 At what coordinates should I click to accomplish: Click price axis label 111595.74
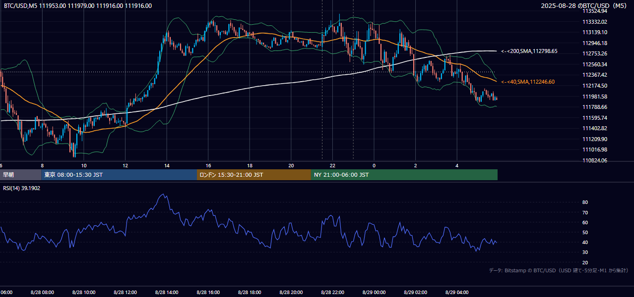tap(595, 118)
